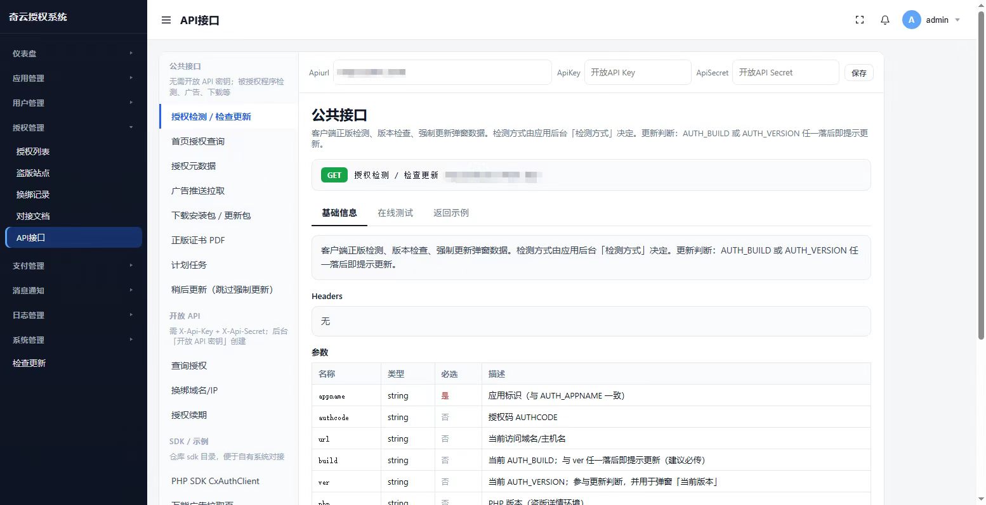Viewport: 986px width, 505px height.
Task: Open 检查更新 in the sidebar
Action: tap(74, 364)
